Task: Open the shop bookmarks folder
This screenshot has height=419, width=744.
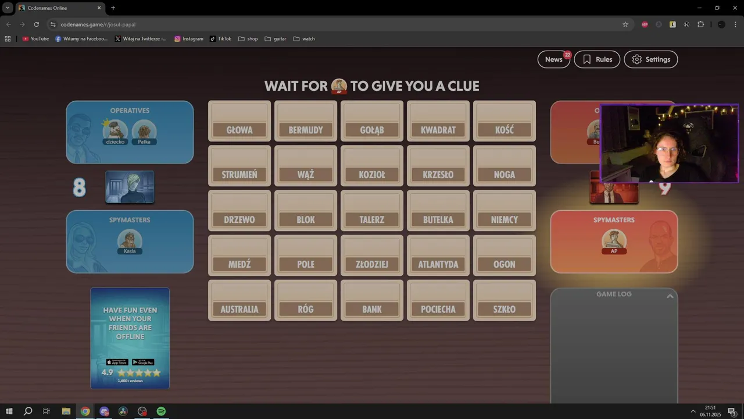Action: click(x=248, y=39)
